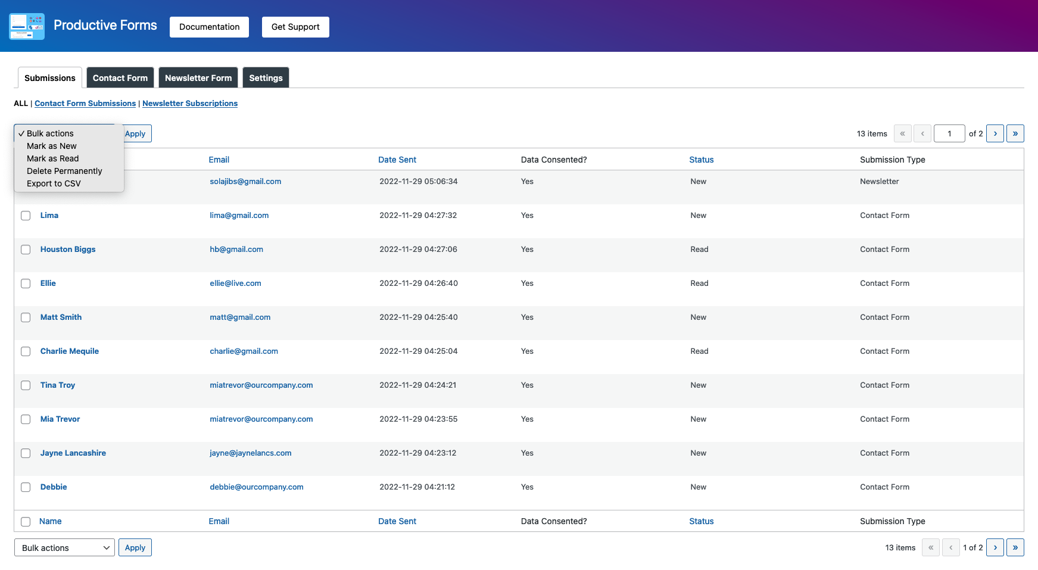This screenshot has width=1038, height=570.
Task: Select all rows via bottom header checkbox
Action: coord(26,521)
